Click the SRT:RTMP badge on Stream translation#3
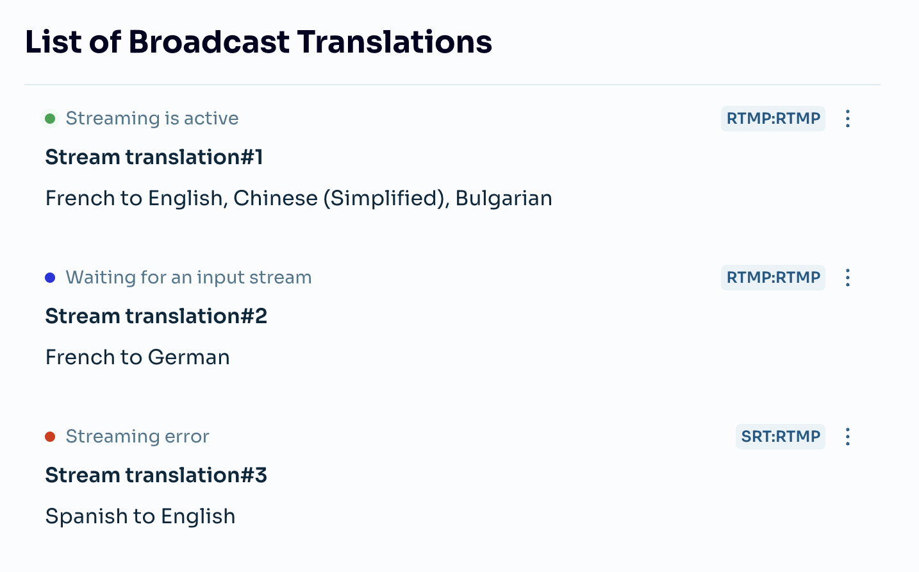This screenshot has width=919, height=572. coord(780,437)
